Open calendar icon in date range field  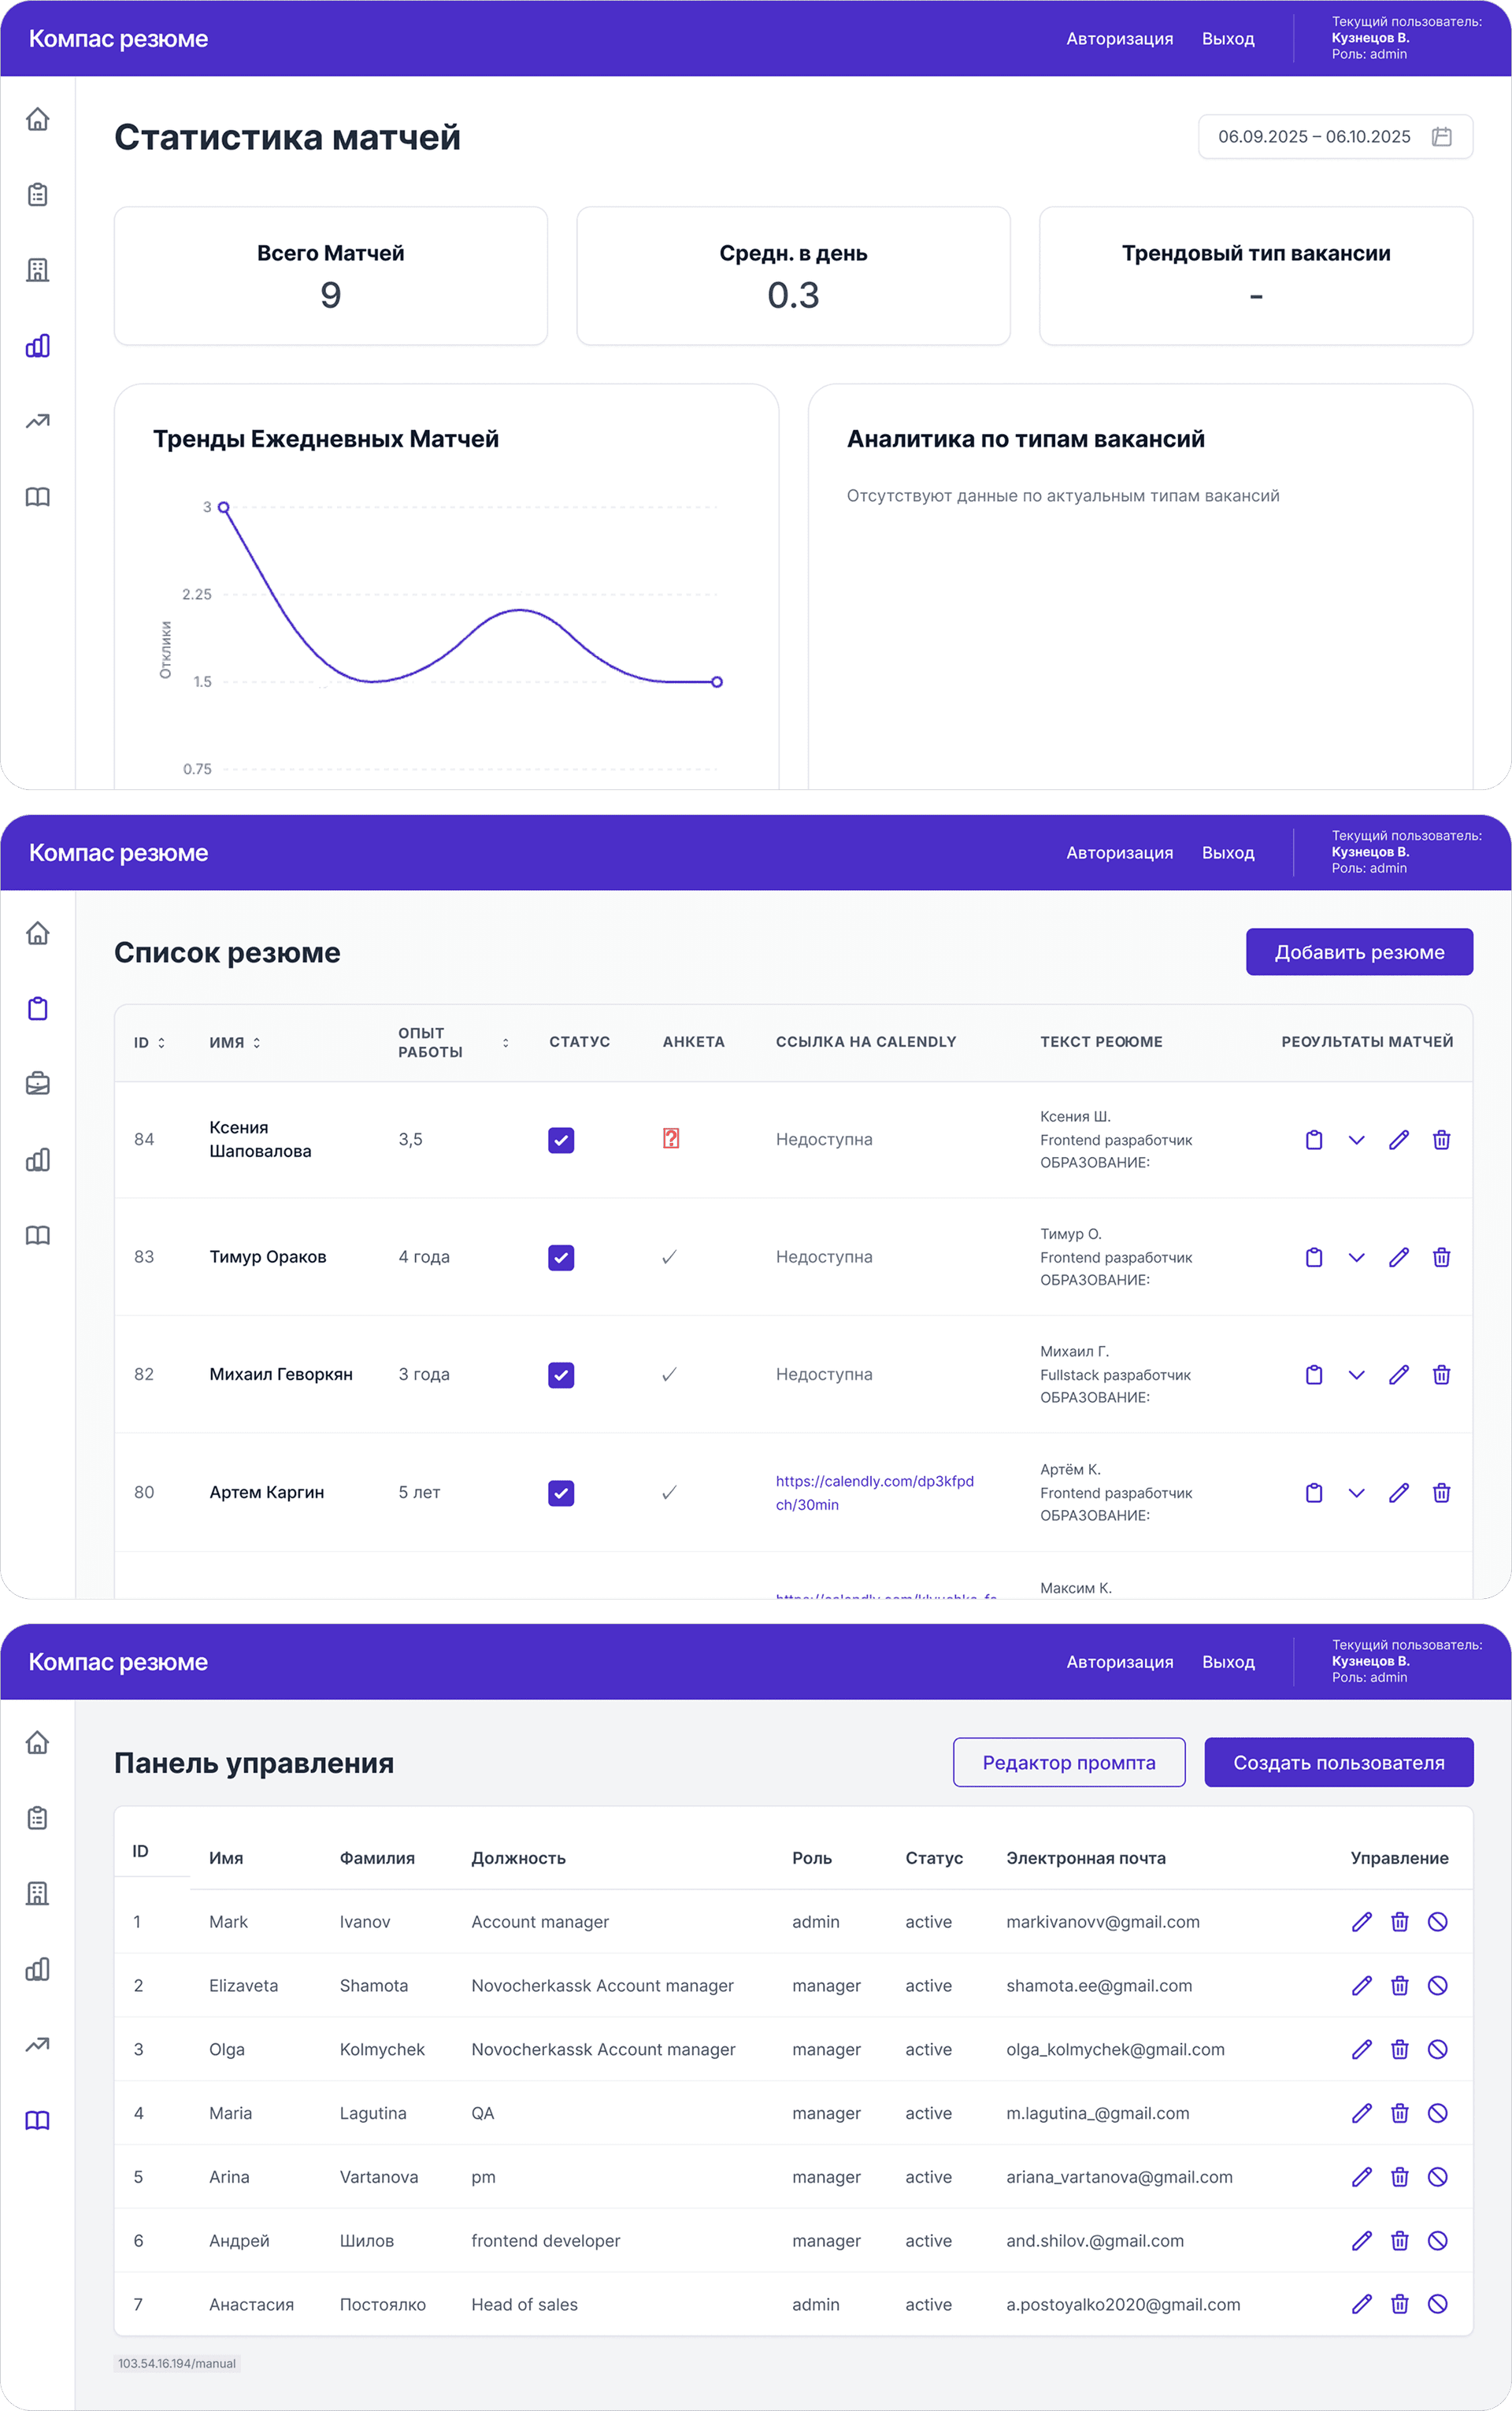[1441, 137]
